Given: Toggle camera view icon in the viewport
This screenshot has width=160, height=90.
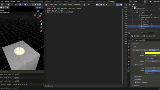Looking at the screenshot, I should pos(41,27).
